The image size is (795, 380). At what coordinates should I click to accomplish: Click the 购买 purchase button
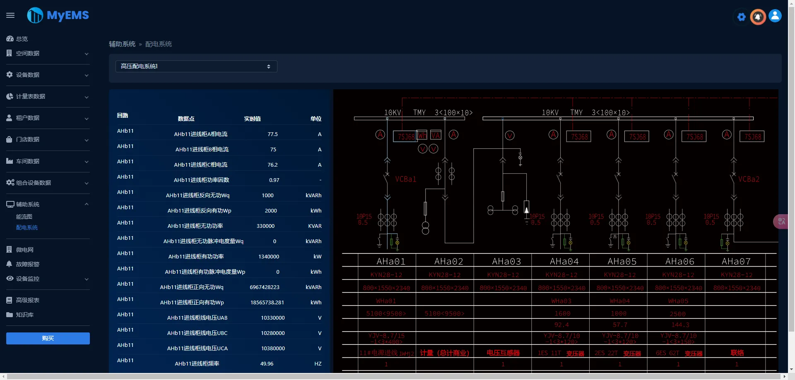(48, 338)
